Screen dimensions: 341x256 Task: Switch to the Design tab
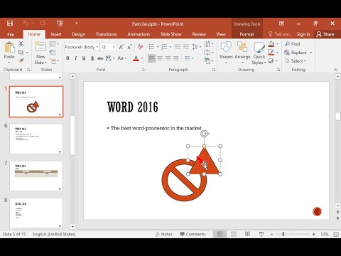[79, 34]
